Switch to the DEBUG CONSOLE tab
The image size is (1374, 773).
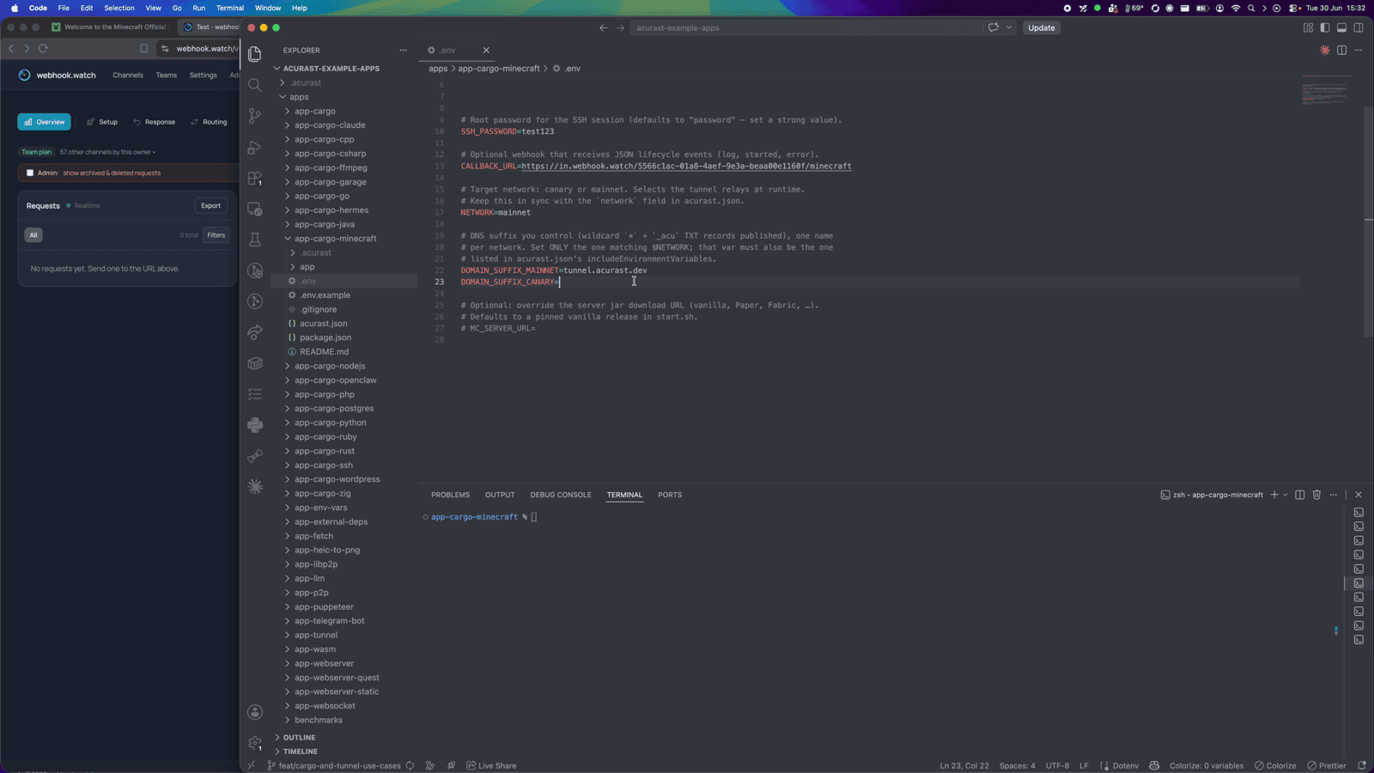tap(561, 495)
